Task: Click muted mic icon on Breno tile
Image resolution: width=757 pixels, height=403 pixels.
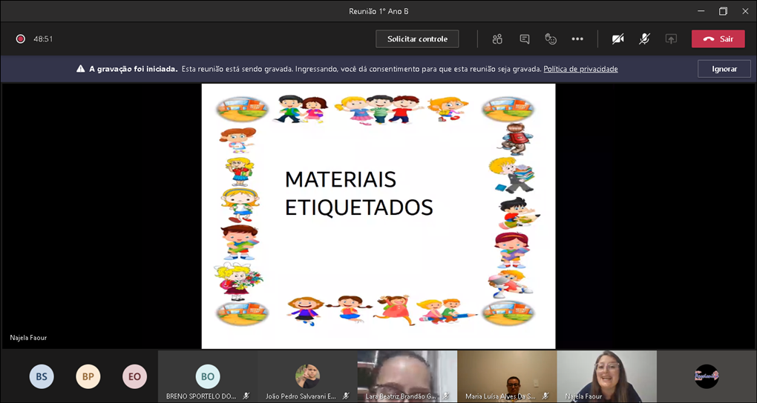Action: click(246, 396)
